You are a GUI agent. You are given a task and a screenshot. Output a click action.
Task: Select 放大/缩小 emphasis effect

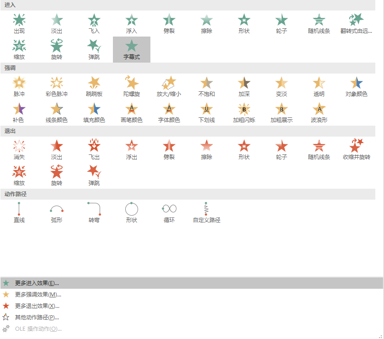click(x=169, y=87)
